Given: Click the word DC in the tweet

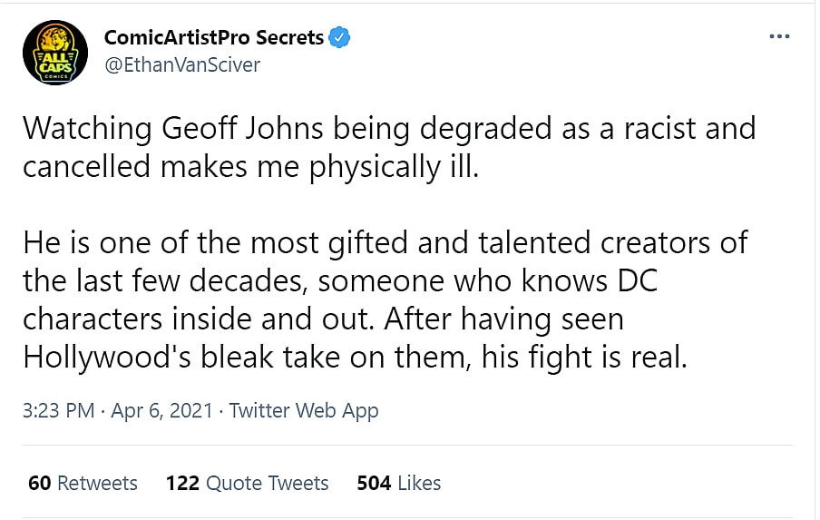Looking at the screenshot, I should [634, 280].
